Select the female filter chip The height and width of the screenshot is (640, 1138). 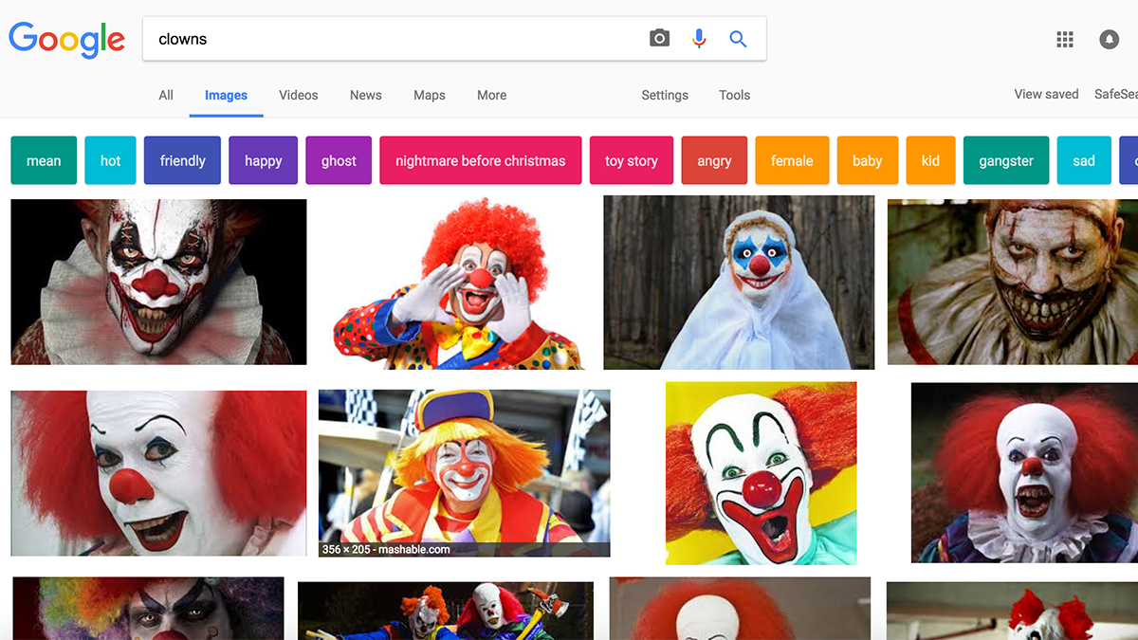(x=792, y=160)
